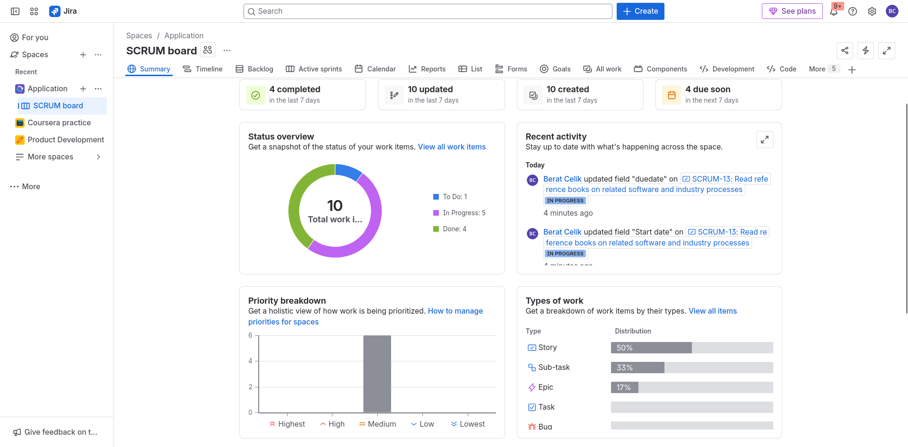Open the automation lightning bolt icon

[x=866, y=51]
